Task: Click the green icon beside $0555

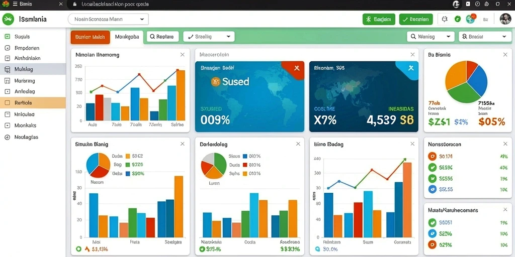Action: tap(433, 179)
